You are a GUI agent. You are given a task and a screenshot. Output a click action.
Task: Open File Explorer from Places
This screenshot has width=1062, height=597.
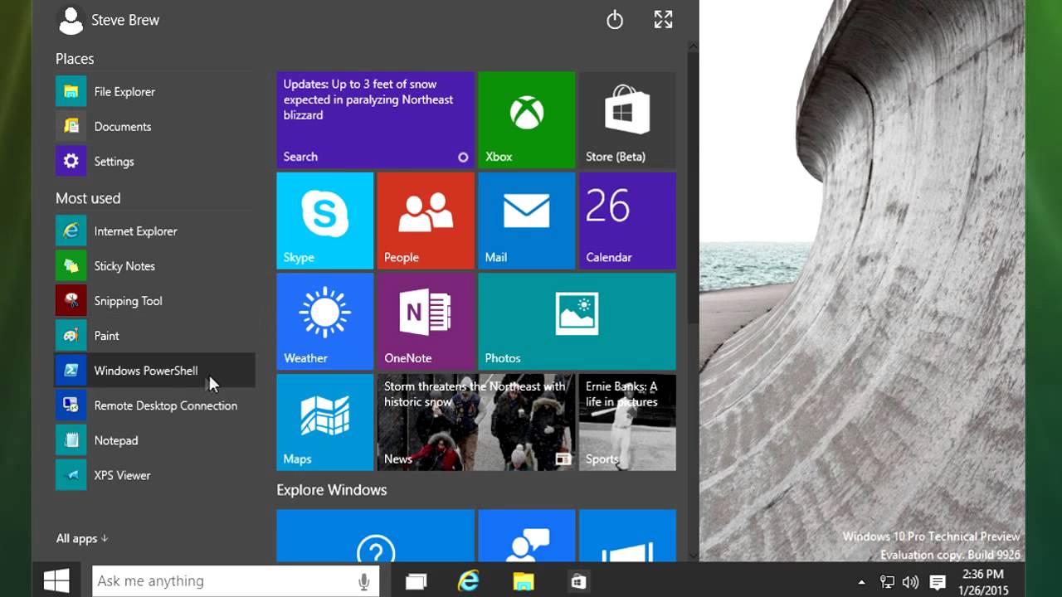[x=154, y=91]
